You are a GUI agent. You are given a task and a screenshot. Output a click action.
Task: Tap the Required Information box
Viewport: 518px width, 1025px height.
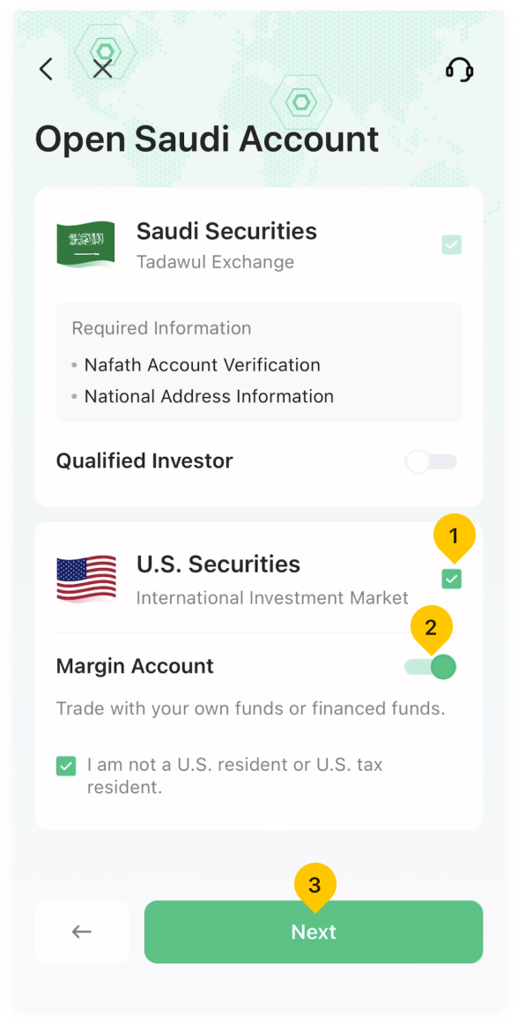(x=259, y=363)
